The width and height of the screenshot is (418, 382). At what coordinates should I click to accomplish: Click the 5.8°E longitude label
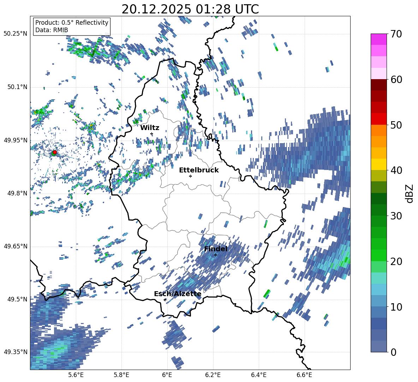[121, 375]
